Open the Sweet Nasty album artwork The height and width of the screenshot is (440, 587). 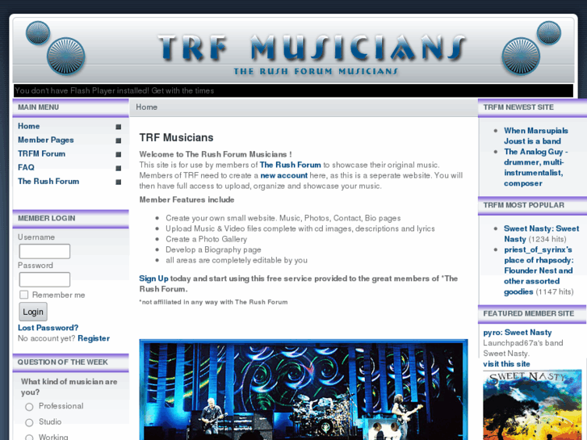pos(532,405)
